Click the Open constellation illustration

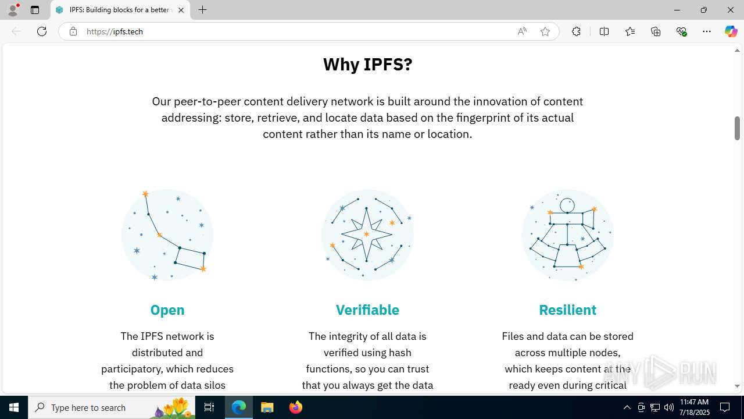(167, 235)
